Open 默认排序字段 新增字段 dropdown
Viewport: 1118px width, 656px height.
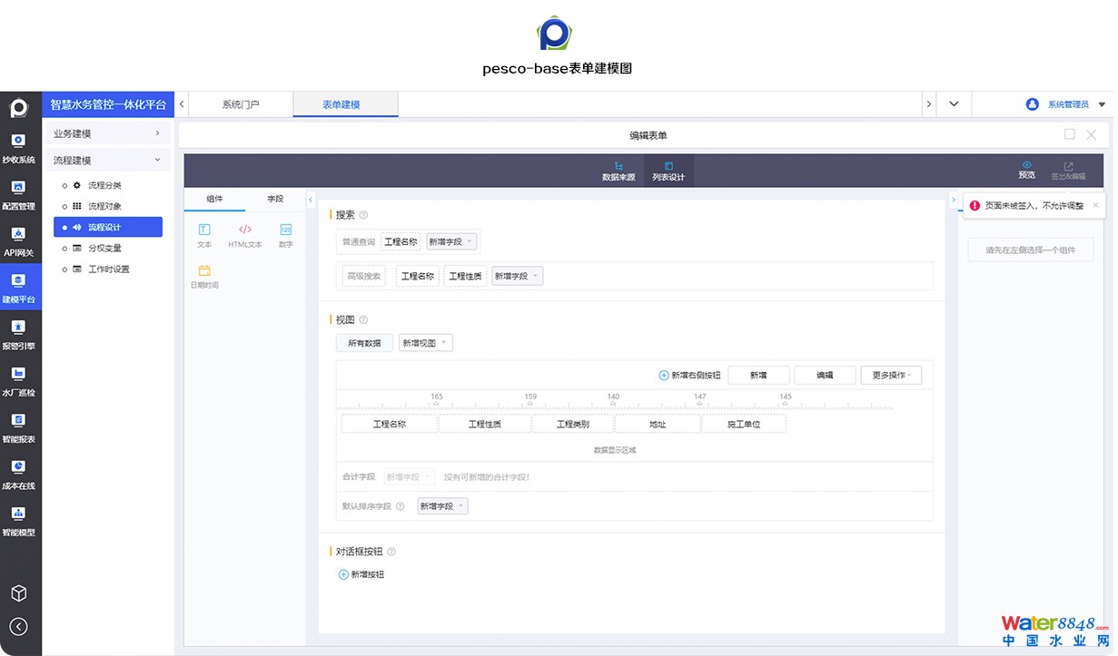point(442,506)
